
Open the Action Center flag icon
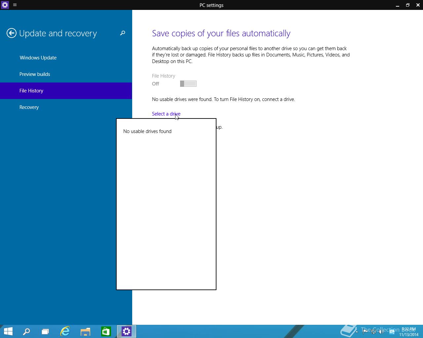(365, 332)
